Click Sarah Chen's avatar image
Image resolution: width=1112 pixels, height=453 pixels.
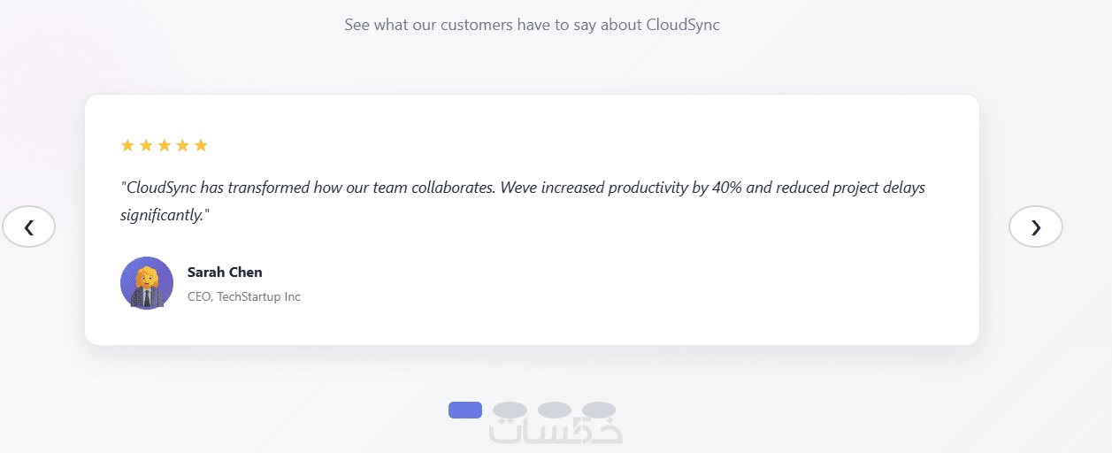tap(147, 283)
